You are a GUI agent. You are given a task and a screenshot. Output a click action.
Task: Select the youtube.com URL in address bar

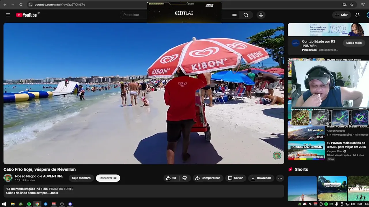coord(60,5)
